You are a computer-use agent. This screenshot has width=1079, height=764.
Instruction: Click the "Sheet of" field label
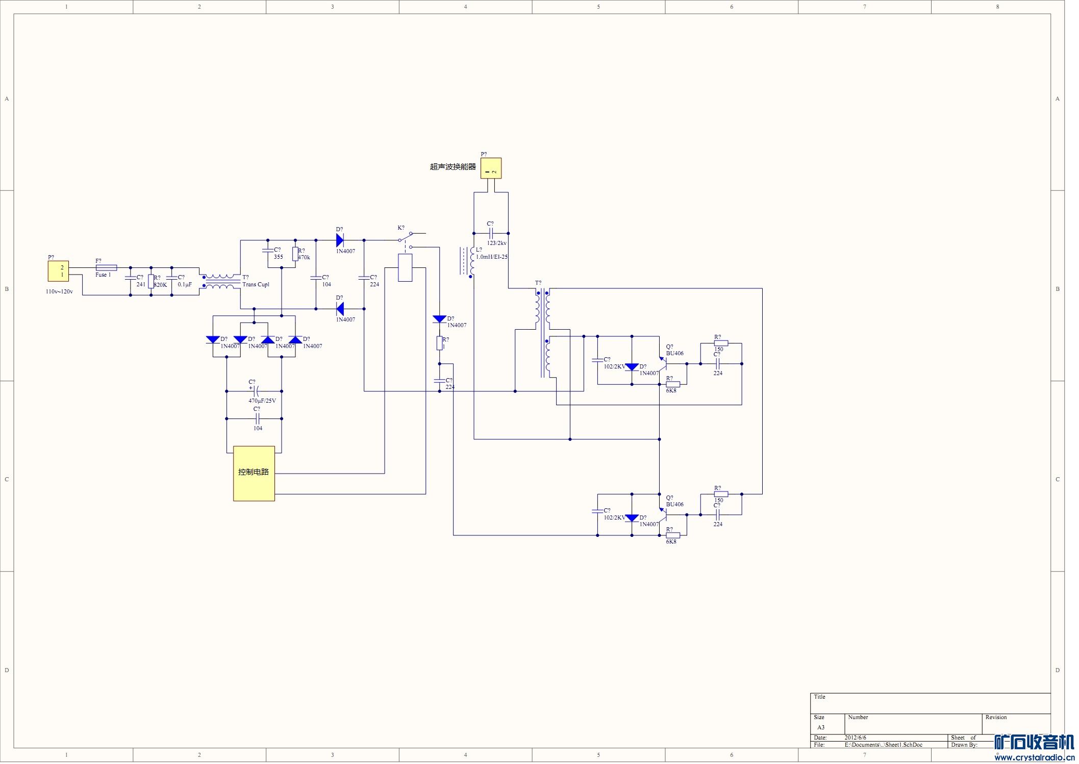963,738
